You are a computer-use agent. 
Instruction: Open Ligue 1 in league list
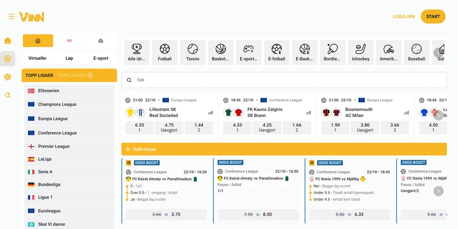point(70,197)
